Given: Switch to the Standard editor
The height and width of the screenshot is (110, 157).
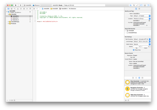Looking at the screenshot, I should pos(131,5).
